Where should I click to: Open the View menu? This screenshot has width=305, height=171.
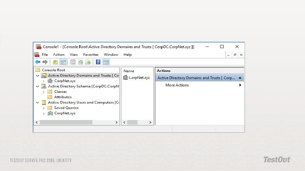coord(74,55)
